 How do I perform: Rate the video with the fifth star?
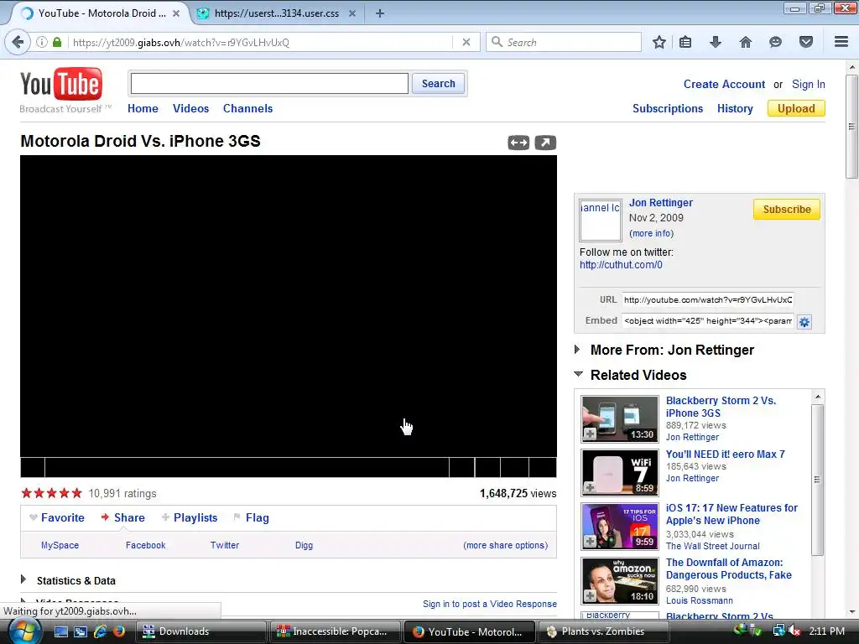click(x=76, y=493)
